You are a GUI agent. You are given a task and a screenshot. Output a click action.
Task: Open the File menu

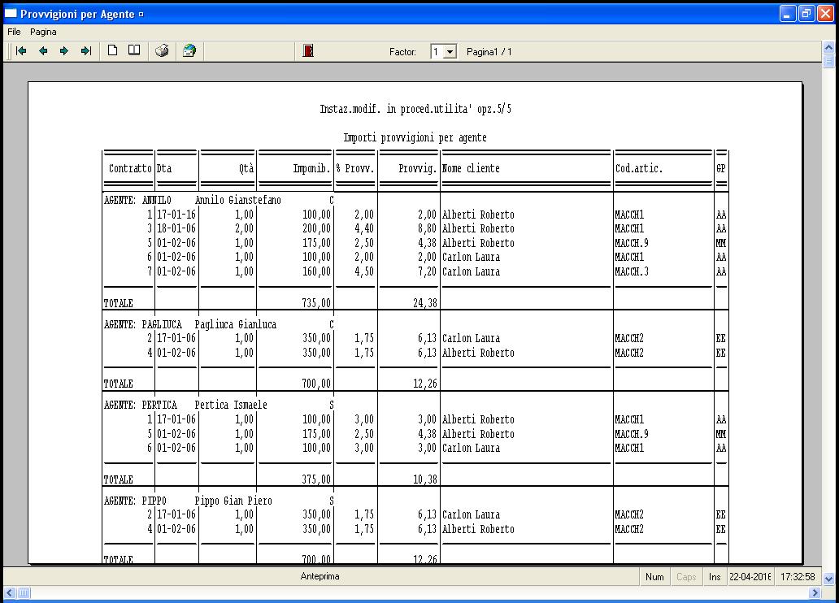point(14,32)
